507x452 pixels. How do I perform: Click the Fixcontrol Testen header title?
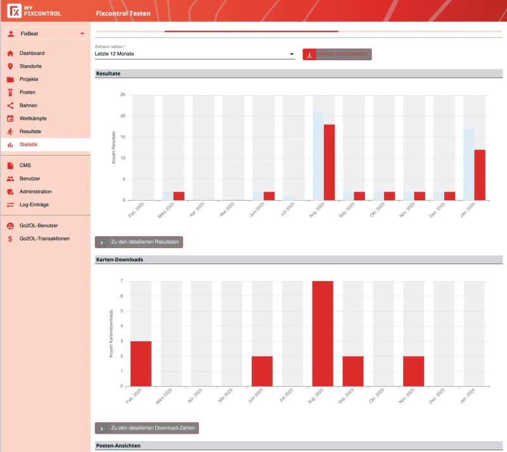click(x=123, y=13)
